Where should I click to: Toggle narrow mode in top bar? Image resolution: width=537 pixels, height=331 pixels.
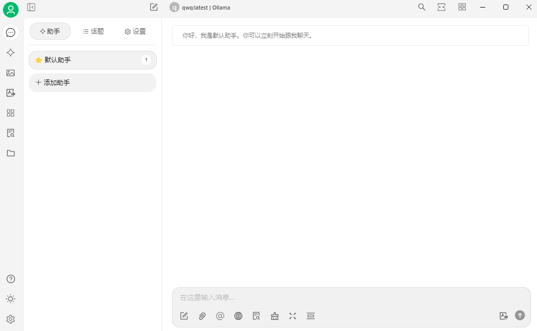coord(441,7)
